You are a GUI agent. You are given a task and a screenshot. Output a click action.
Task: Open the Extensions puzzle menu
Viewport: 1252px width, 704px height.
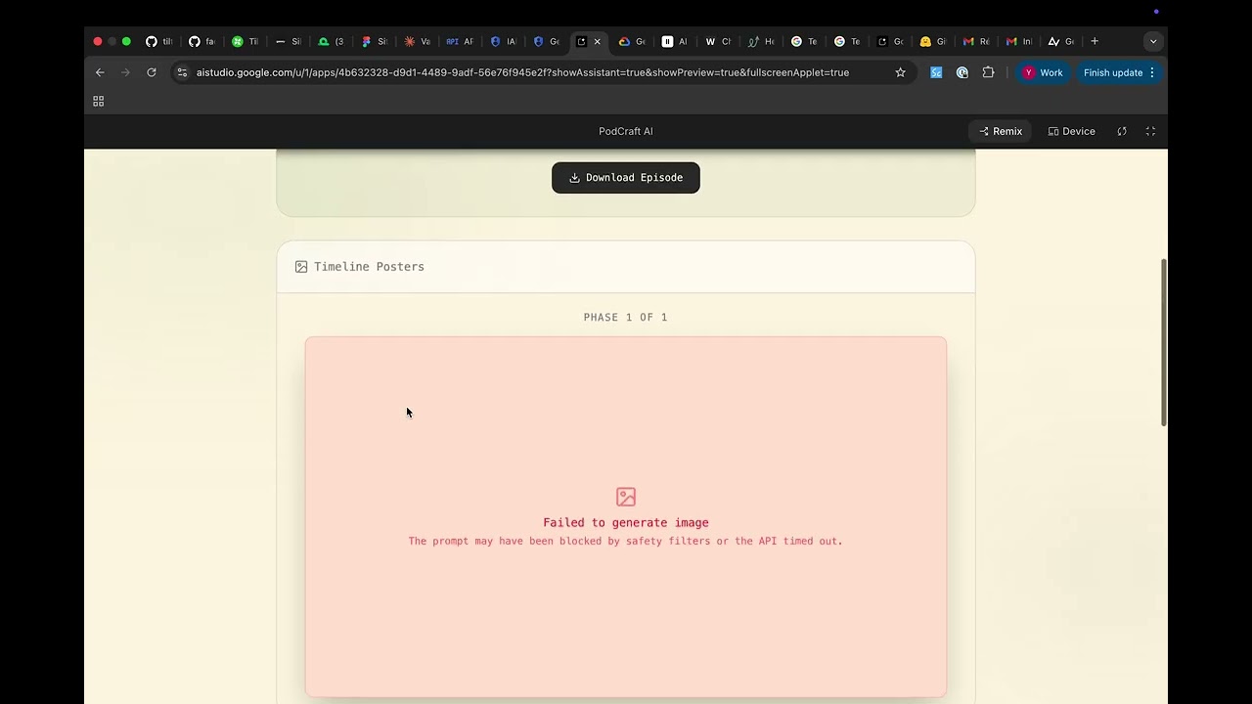988,72
